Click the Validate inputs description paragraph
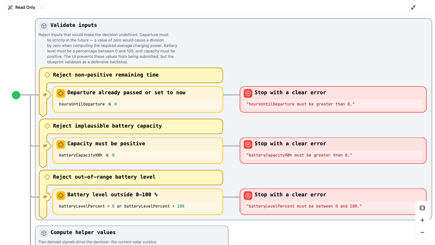Screen dimensions: 435x245 [x=108, y=48]
